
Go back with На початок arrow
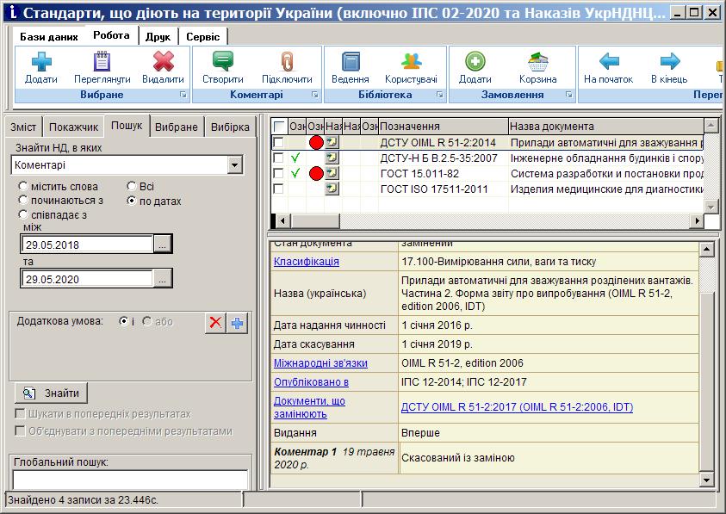click(608, 62)
